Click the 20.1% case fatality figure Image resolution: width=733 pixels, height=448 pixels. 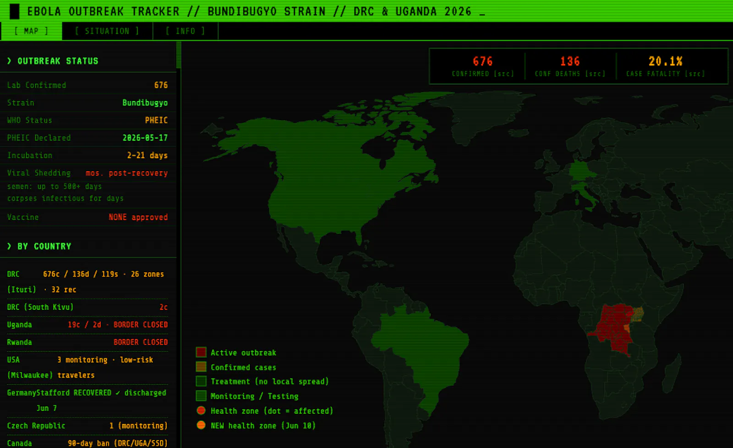tap(665, 61)
